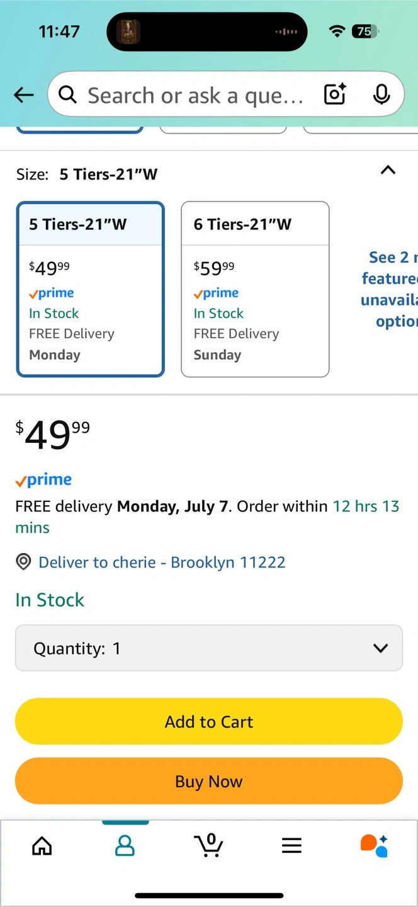Click the Add to Cart button
This screenshot has height=907, width=418.
(209, 721)
